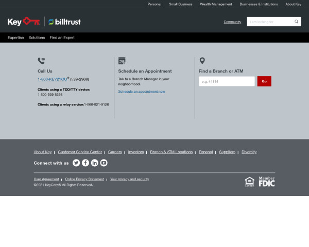Open About Key in top bar
The image size is (309, 247).
click(293, 4)
